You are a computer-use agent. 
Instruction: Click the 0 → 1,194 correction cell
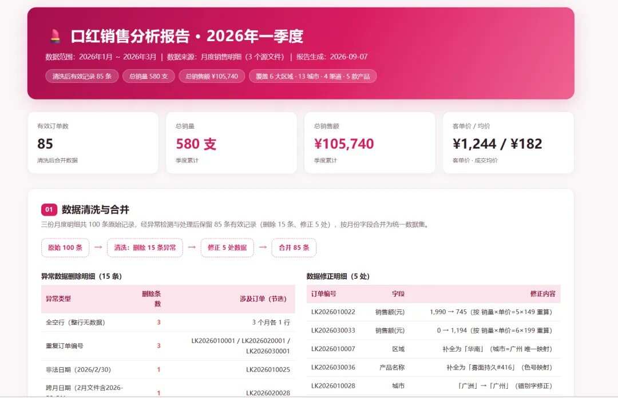tap(494, 331)
